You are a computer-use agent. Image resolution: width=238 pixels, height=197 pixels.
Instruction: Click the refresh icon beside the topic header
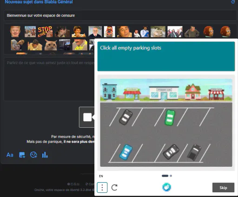coord(233,2)
